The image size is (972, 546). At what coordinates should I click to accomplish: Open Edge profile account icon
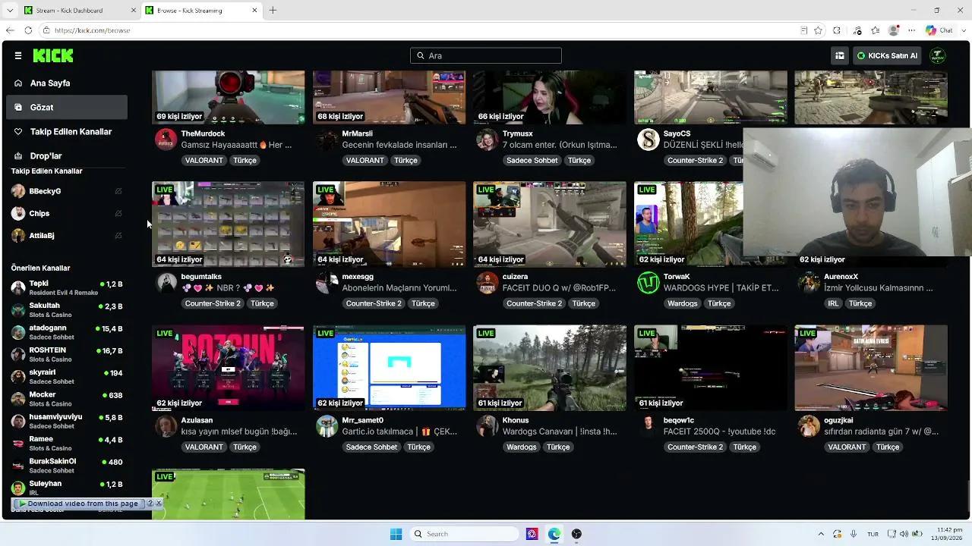pyautogui.click(x=894, y=30)
